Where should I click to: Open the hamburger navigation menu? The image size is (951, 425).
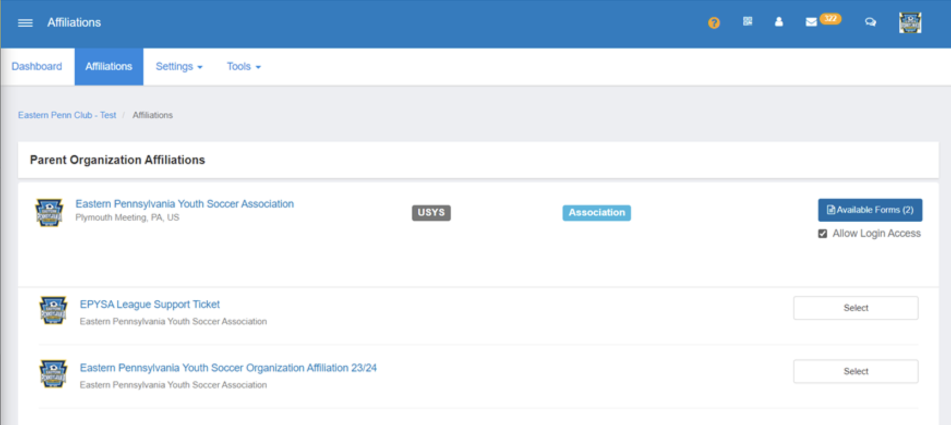[x=25, y=23]
